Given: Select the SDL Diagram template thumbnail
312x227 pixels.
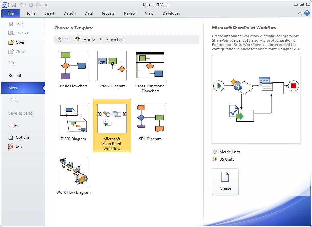Looking at the screenshot, I should (150, 118).
